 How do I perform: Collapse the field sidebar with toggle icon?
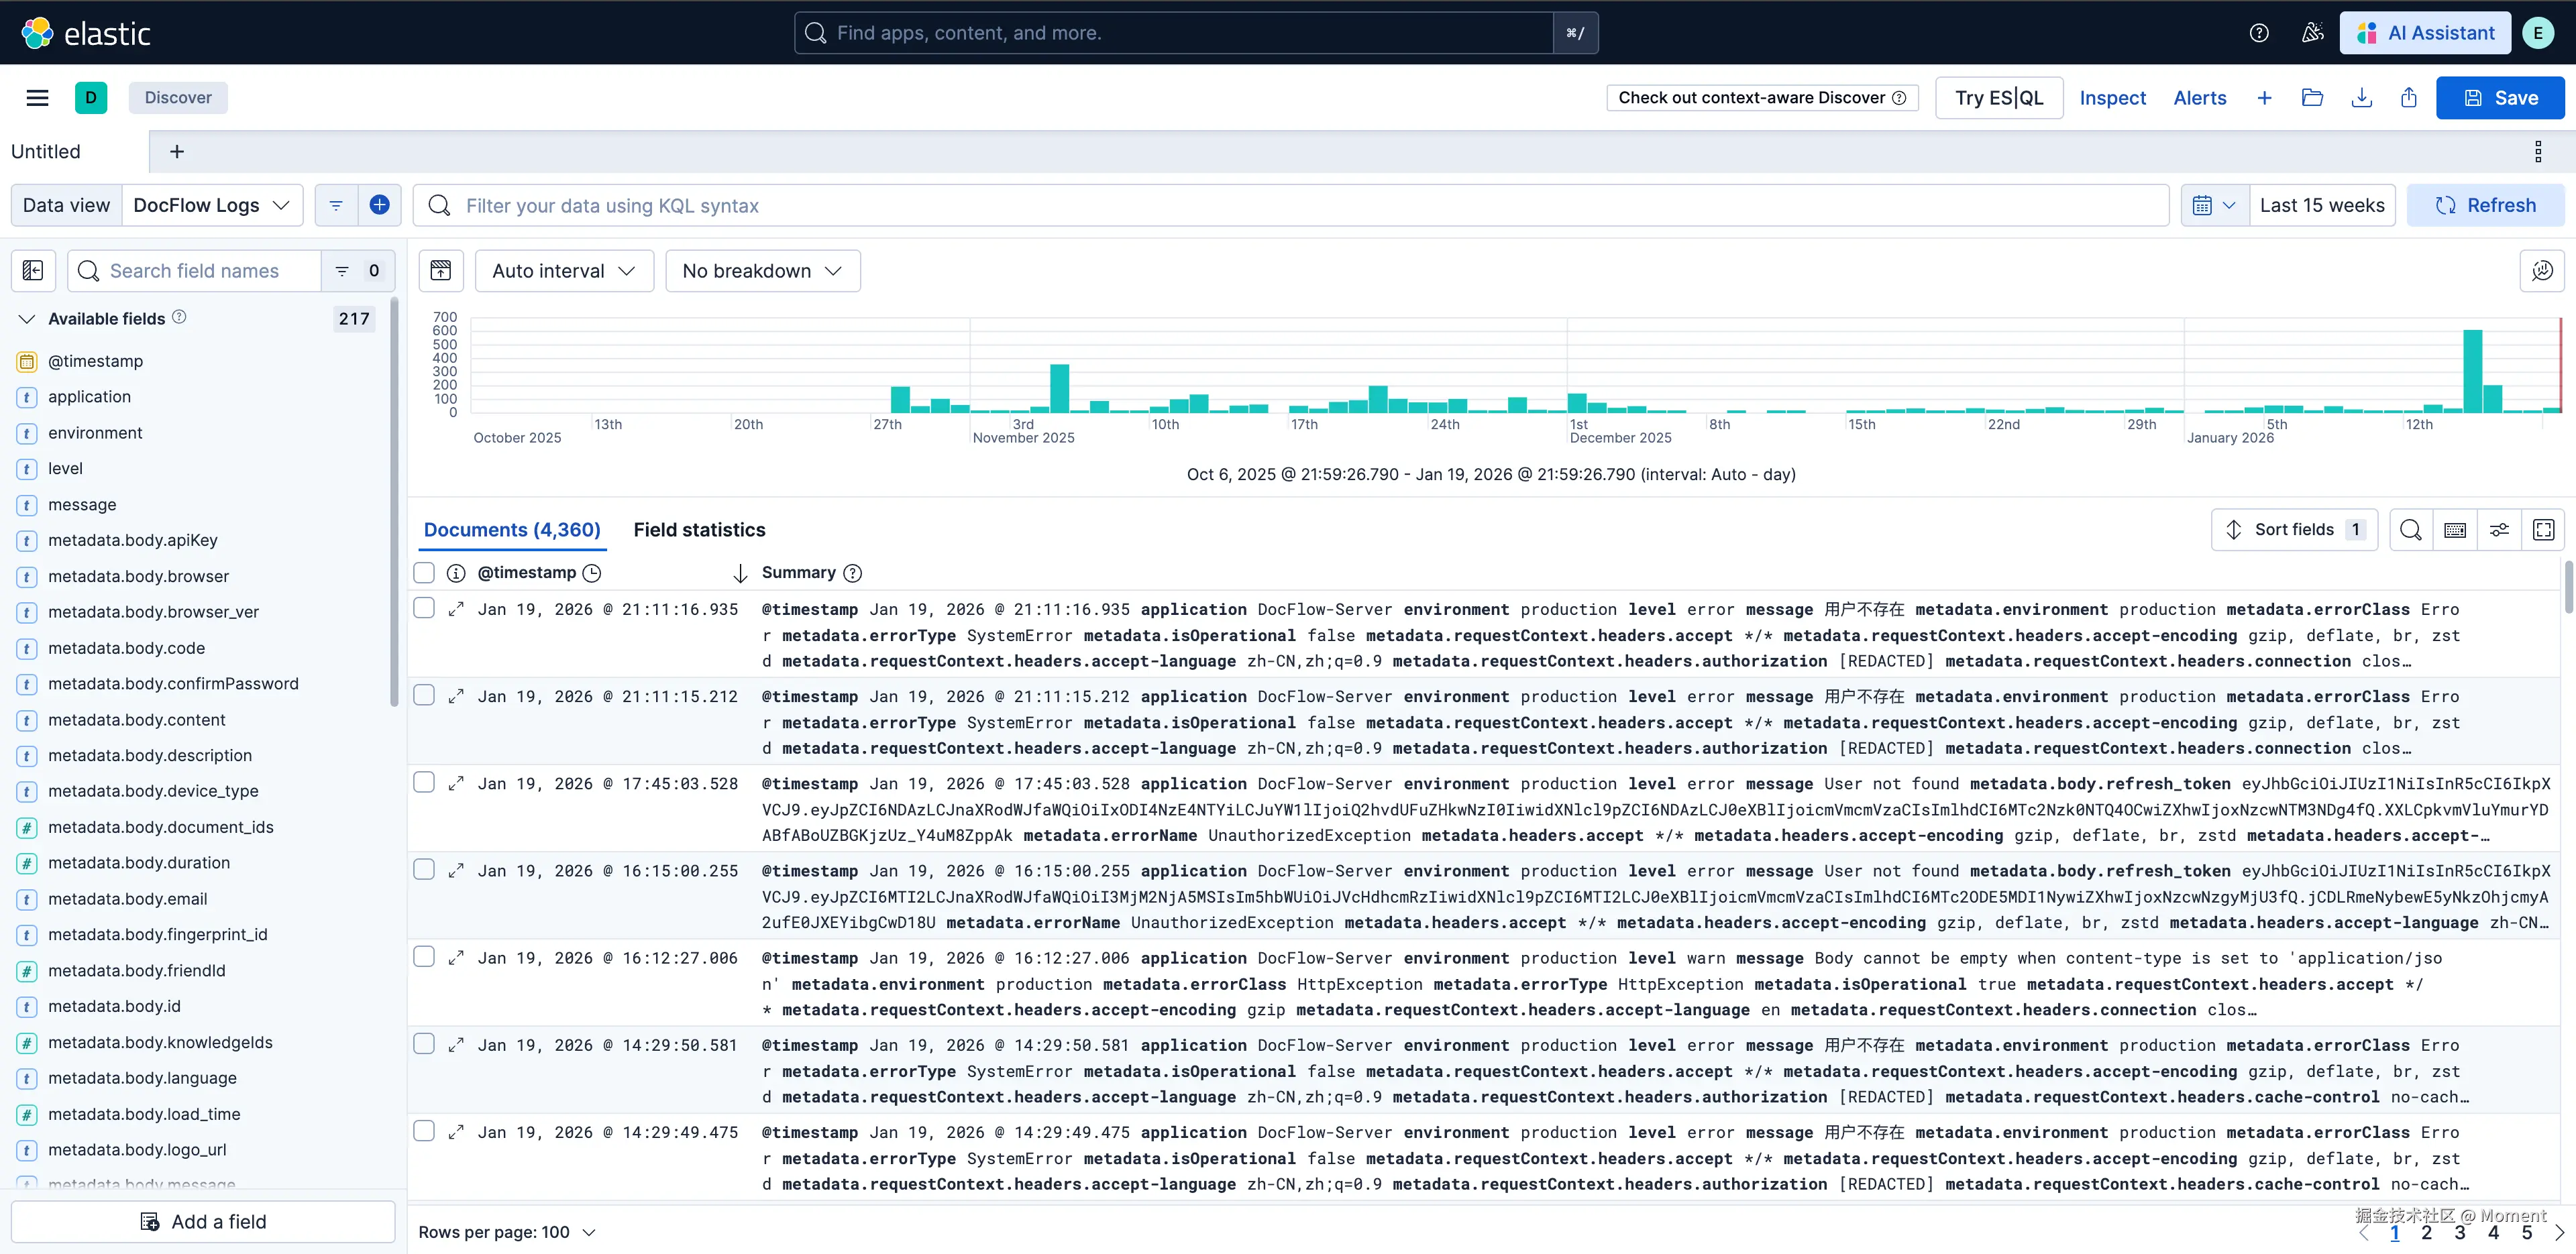(x=33, y=271)
